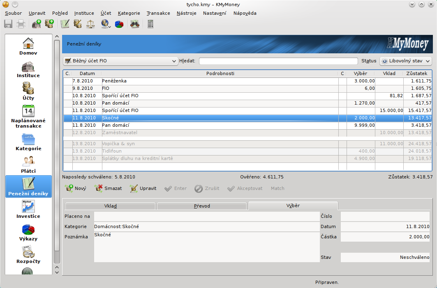Click the Podrobnosti column header
This screenshot has height=288, width=437.
pyautogui.click(x=220, y=73)
